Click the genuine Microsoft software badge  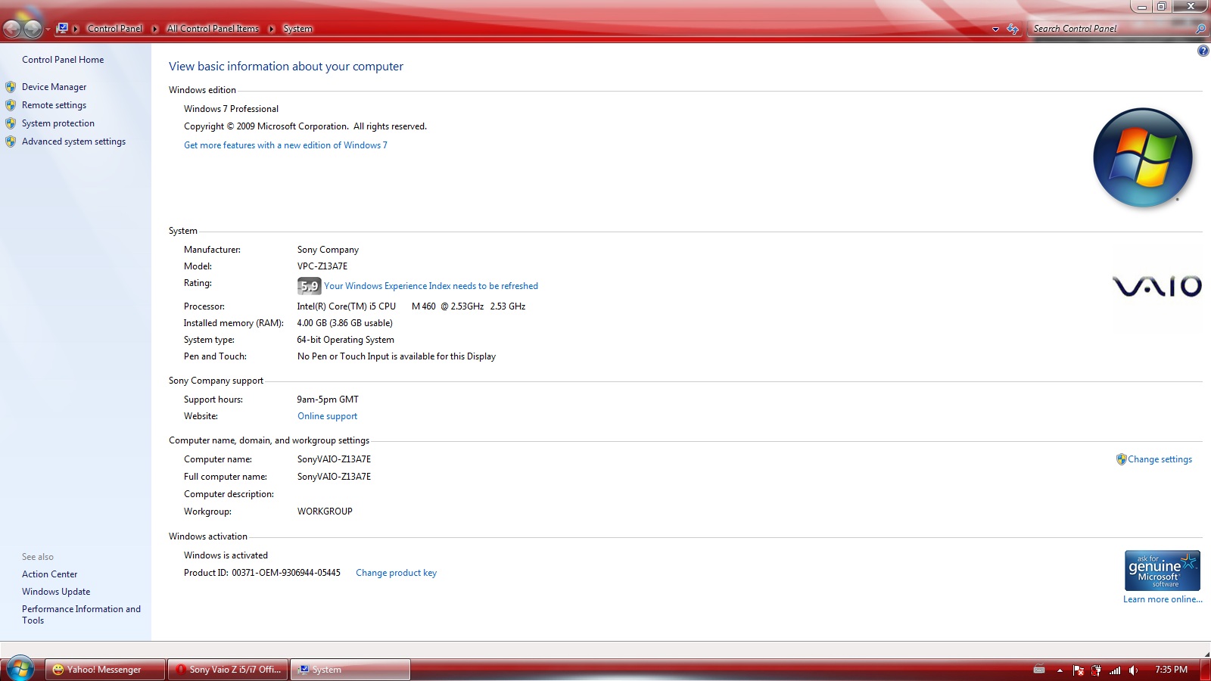coord(1163,571)
